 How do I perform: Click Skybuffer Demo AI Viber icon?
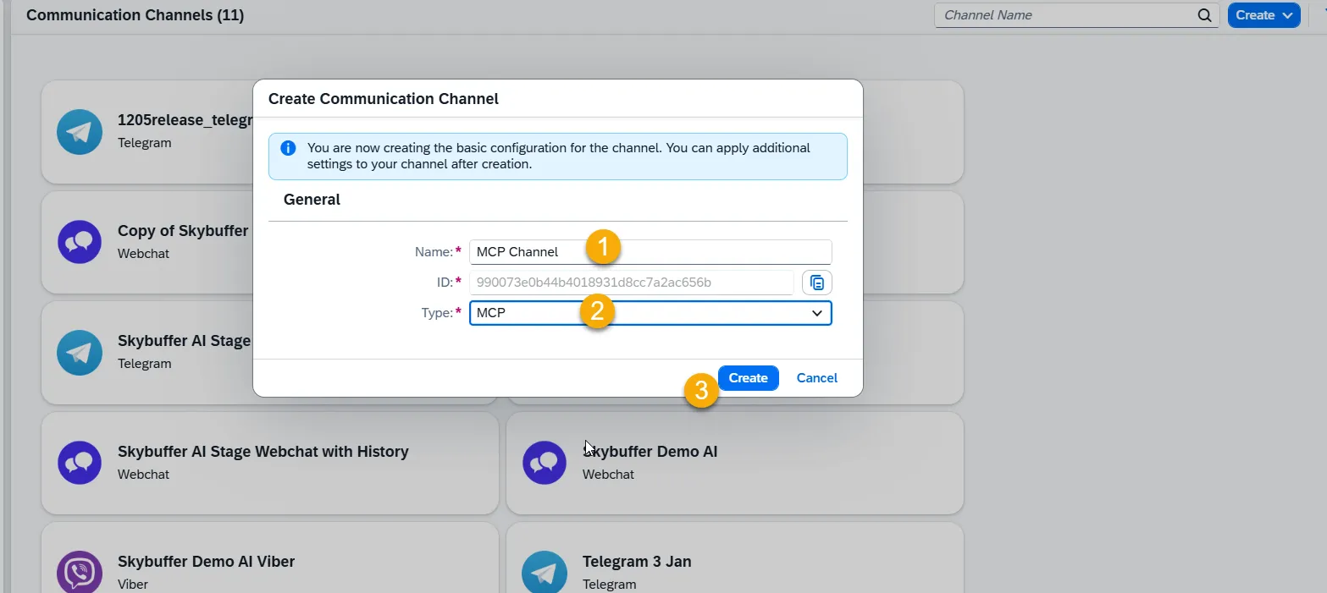[80, 573]
